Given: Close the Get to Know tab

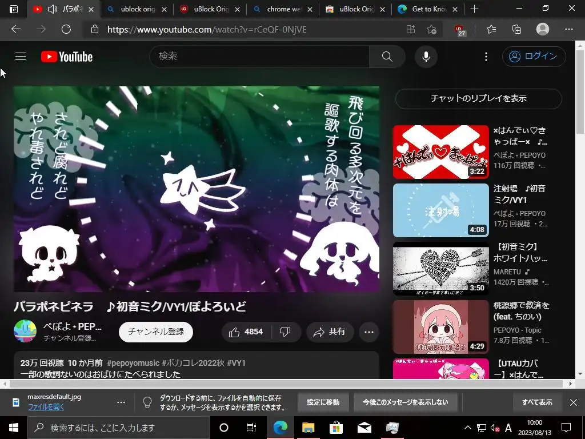Looking at the screenshot, I should tap(455, 9).
